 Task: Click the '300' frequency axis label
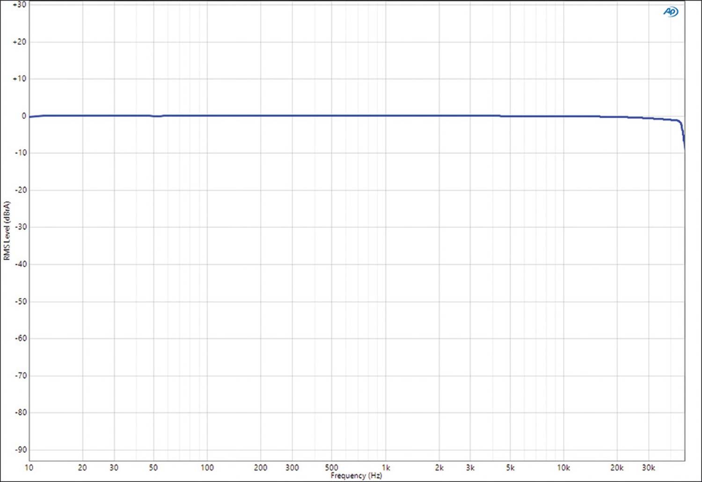pos(292,467)
